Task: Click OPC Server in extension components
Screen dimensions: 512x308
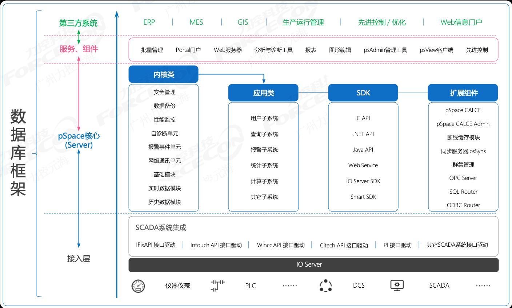Action: [463, 178]
